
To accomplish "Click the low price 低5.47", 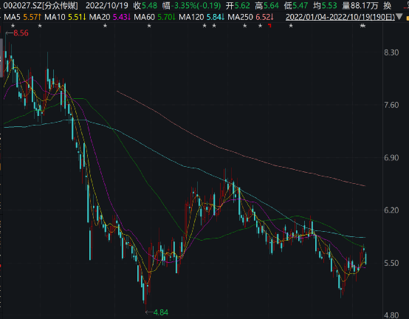I will (296, 5).
